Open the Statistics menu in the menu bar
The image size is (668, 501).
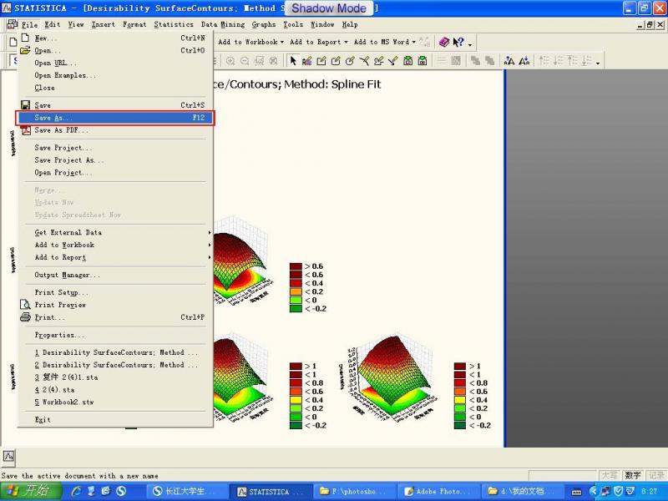click(174, 24)
